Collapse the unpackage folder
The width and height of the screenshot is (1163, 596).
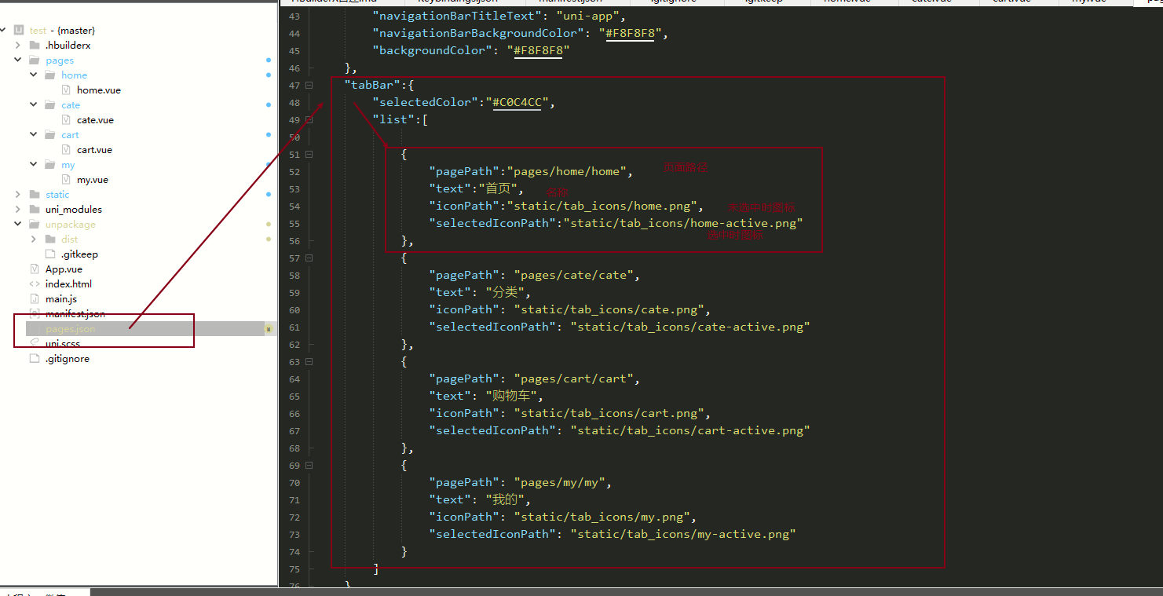(16, 225)
